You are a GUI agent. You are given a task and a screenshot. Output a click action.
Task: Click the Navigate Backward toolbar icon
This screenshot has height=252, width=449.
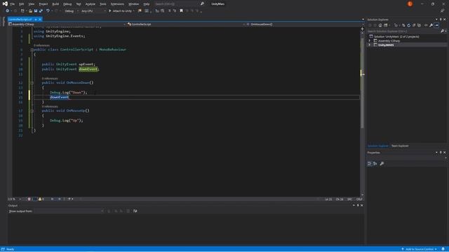pos(8,11)
